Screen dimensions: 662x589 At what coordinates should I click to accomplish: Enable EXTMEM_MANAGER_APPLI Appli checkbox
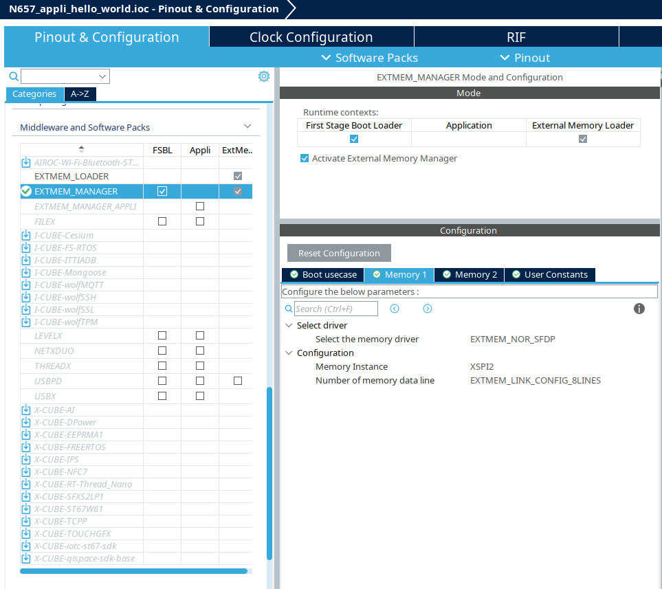tap(200, 206)
